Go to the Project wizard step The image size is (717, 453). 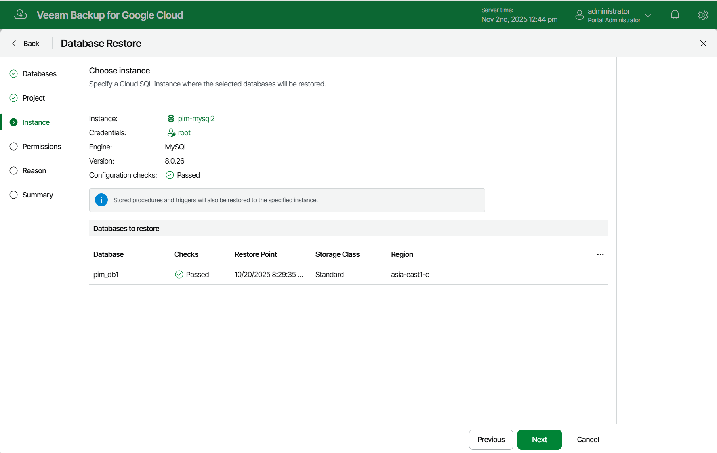point(34,98)
